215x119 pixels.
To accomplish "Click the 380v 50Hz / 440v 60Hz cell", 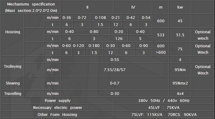I will click(164, 101).
